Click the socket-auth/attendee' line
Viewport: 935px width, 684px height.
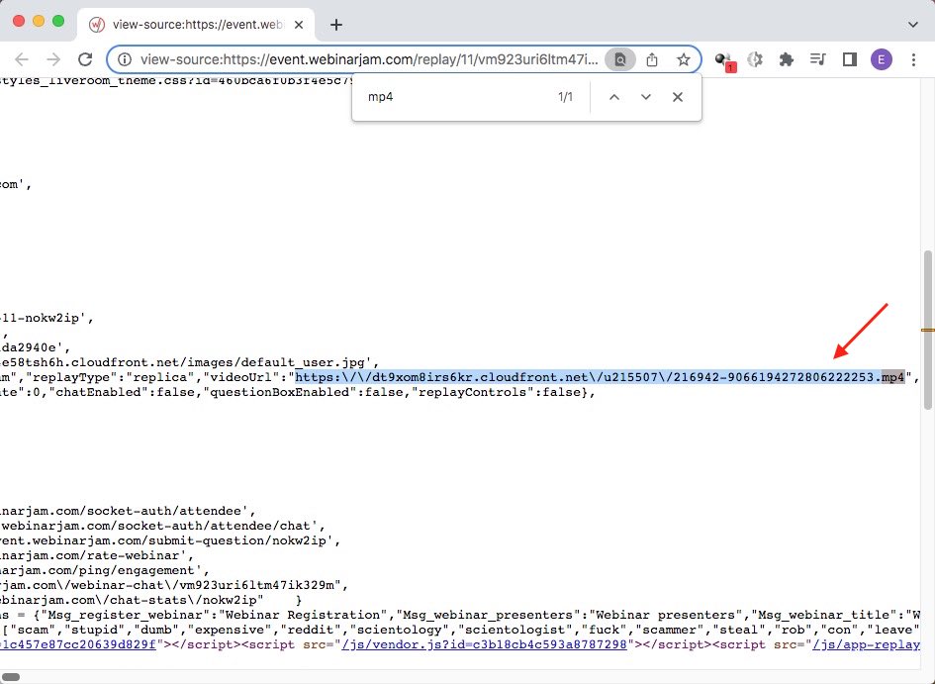click(x=129, y=511)
